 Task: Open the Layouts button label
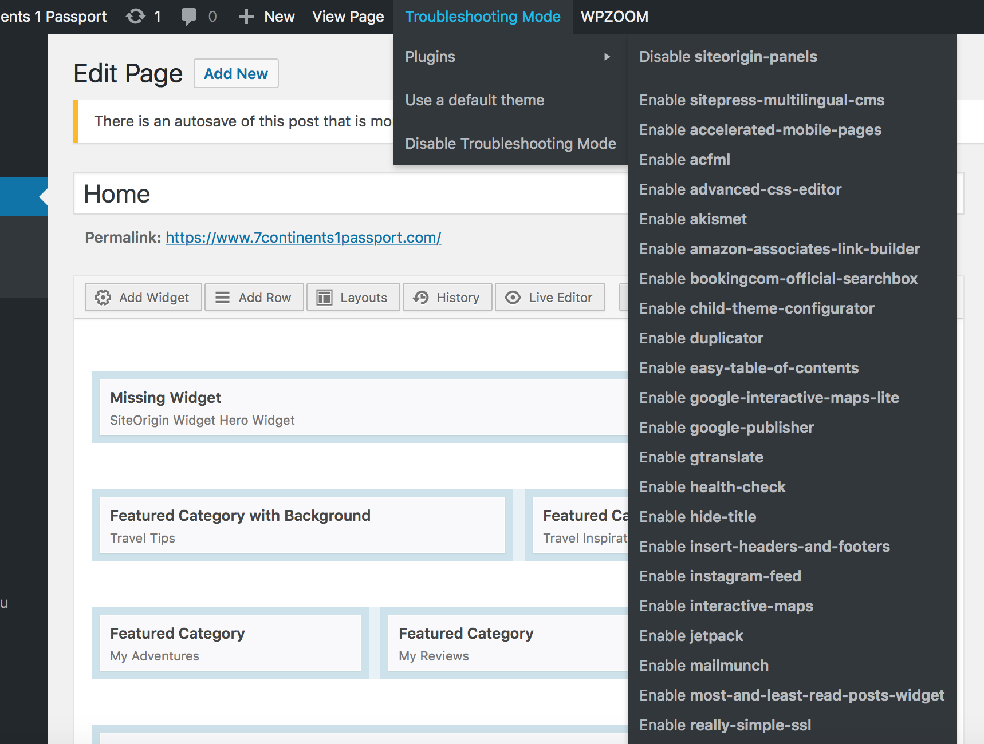point(364,298)
